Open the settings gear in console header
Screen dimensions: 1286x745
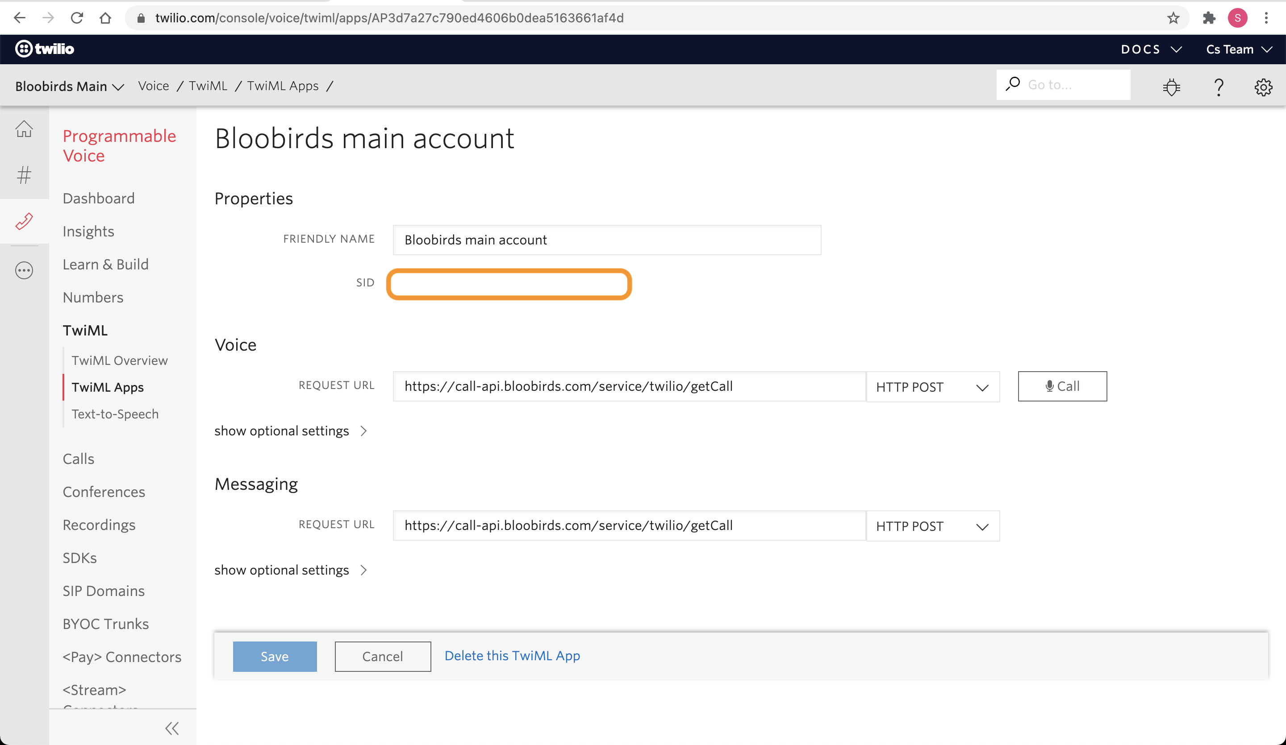click(x=1263, y=87)
